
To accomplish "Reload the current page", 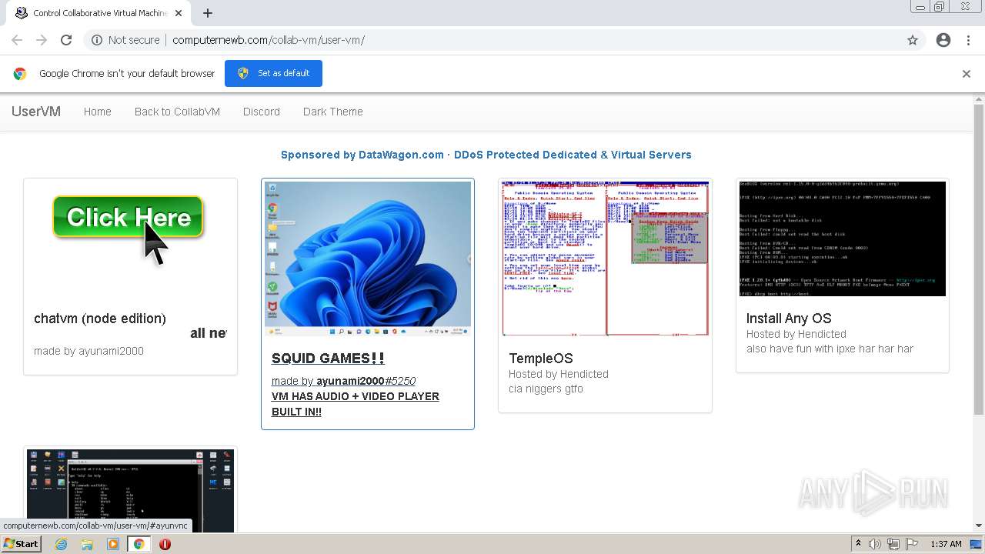I will tap(66, 40).
